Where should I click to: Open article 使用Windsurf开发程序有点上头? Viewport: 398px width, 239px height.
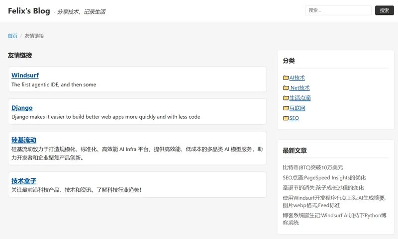coord(334,202)
